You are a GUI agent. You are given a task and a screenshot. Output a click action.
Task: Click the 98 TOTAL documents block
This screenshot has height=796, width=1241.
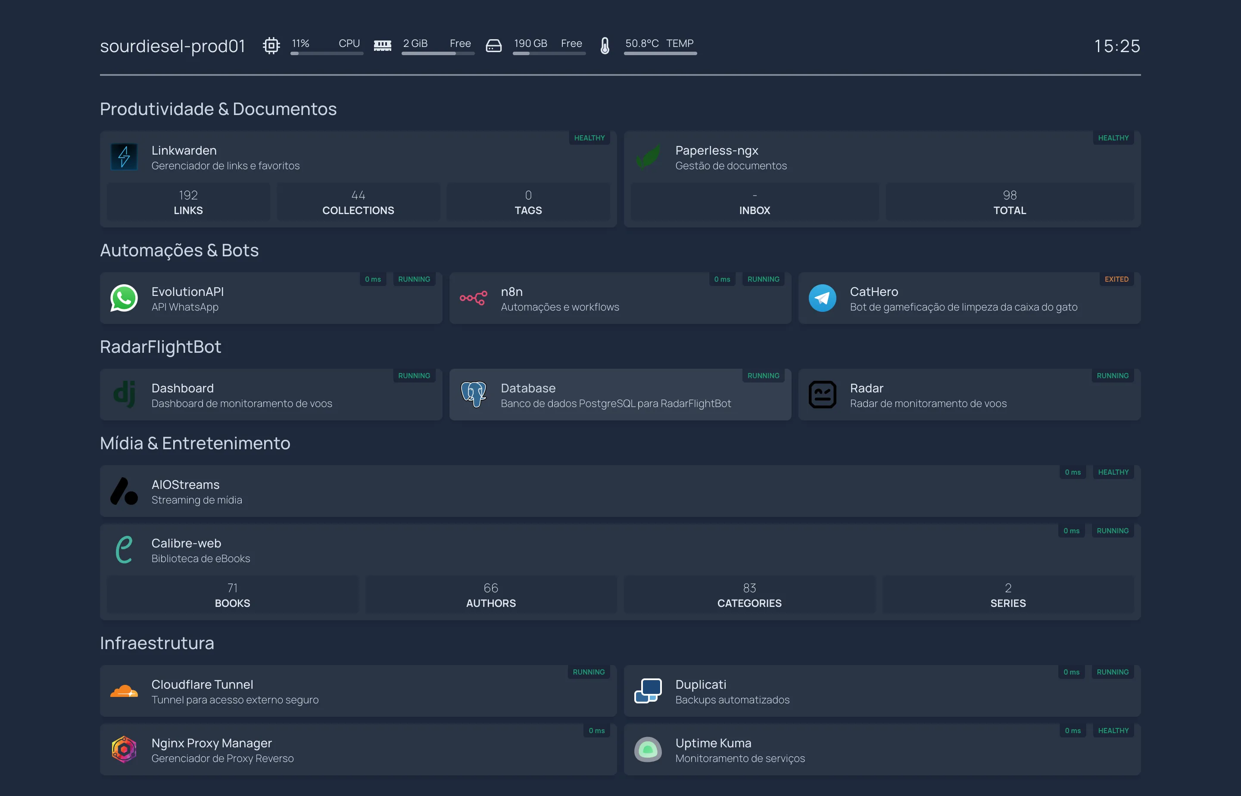click(1009, 202)
